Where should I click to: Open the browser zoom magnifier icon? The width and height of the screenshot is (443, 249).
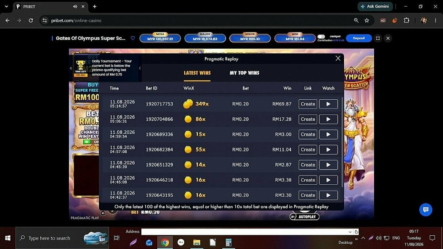(356, 20)
